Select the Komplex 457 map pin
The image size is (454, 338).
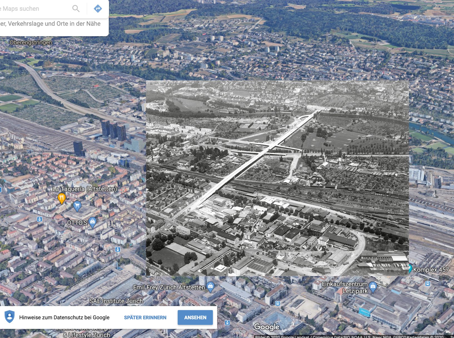[x=410, y=269]
